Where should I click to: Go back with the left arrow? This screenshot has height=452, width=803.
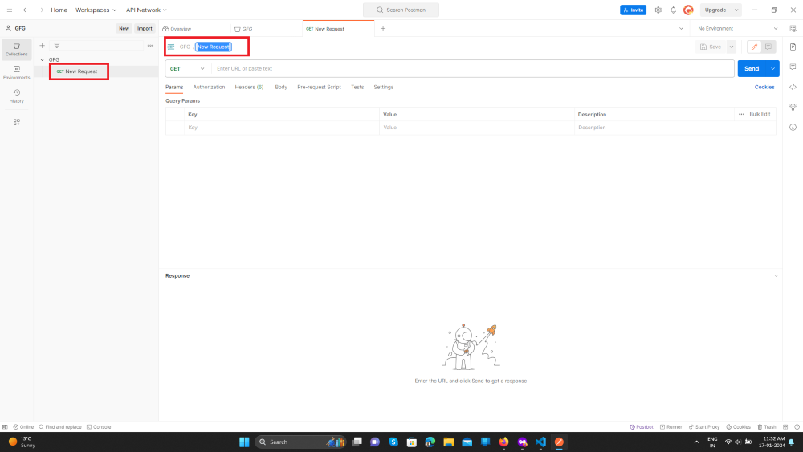[x=26, y=10]
